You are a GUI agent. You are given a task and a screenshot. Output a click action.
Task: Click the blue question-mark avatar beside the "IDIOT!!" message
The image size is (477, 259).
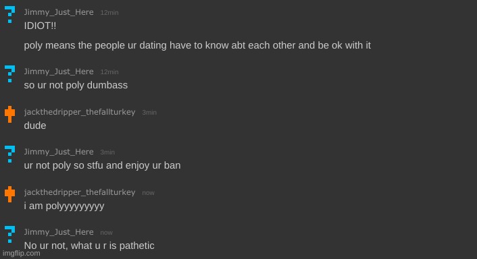9,15
